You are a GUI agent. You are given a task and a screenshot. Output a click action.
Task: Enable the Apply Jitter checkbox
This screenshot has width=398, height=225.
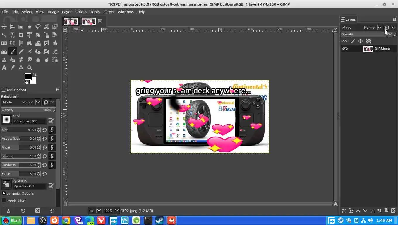click(x=4, y=200)
